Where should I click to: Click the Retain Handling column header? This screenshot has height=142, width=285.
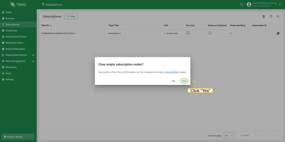pos(238,26)
